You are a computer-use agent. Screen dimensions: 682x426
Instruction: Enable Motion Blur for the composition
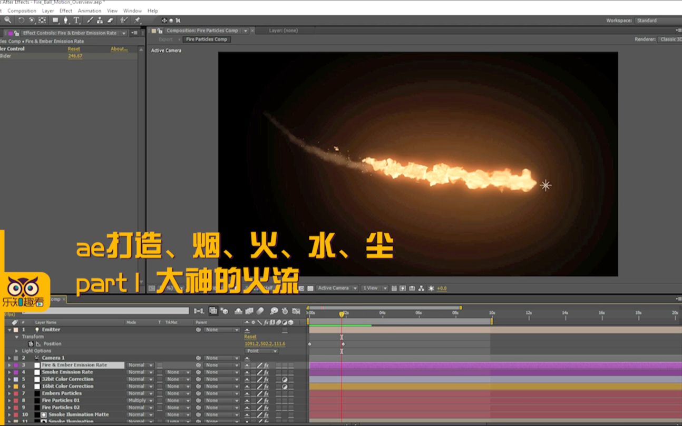tap(260, 311)
